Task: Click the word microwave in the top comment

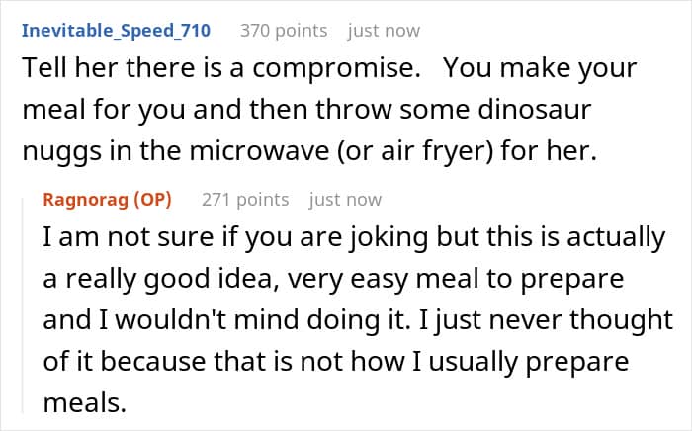Action: point(259,151)
